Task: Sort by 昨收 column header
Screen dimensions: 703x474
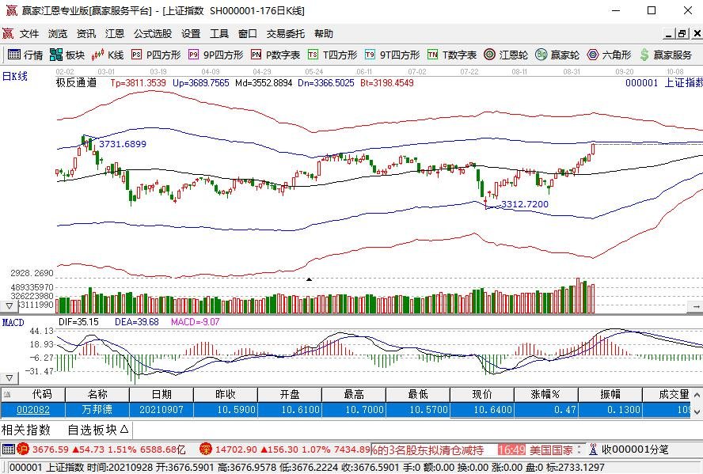Action: click(226, 394)
